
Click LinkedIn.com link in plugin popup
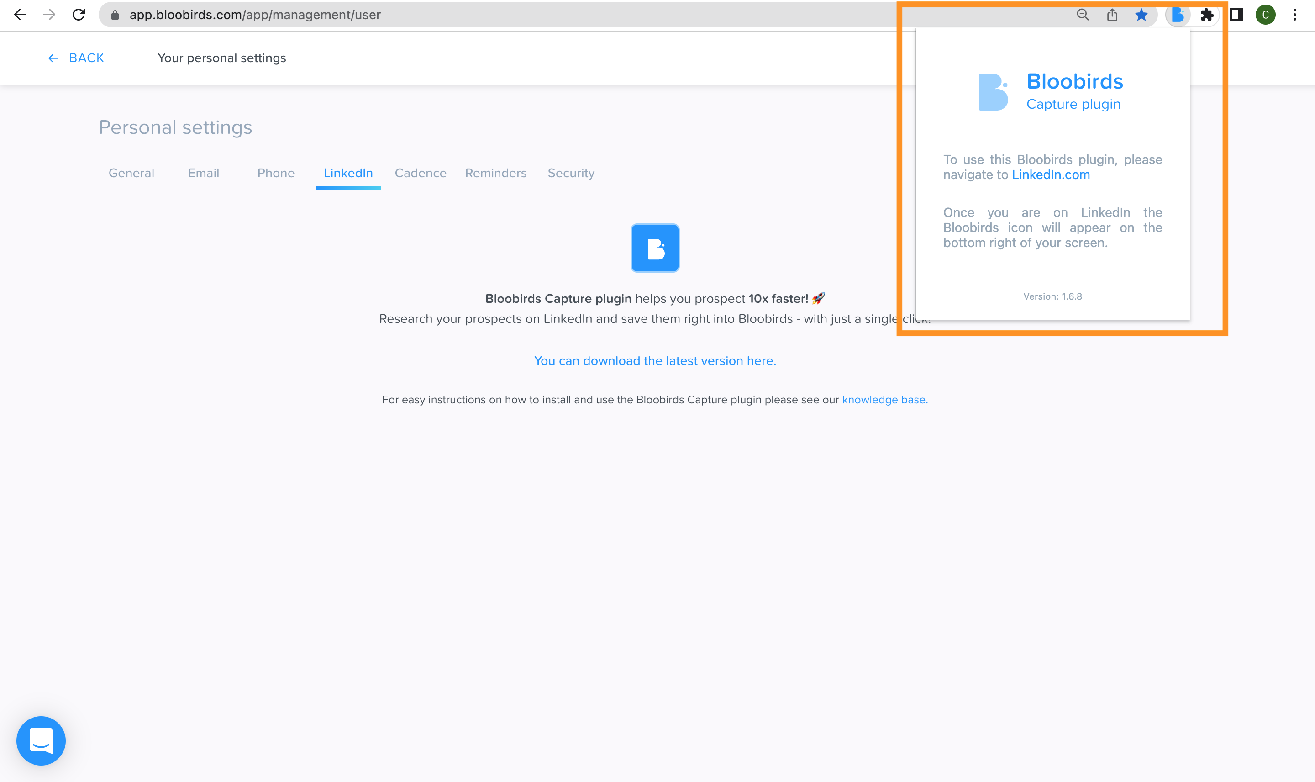click(x=1051, y=174)
